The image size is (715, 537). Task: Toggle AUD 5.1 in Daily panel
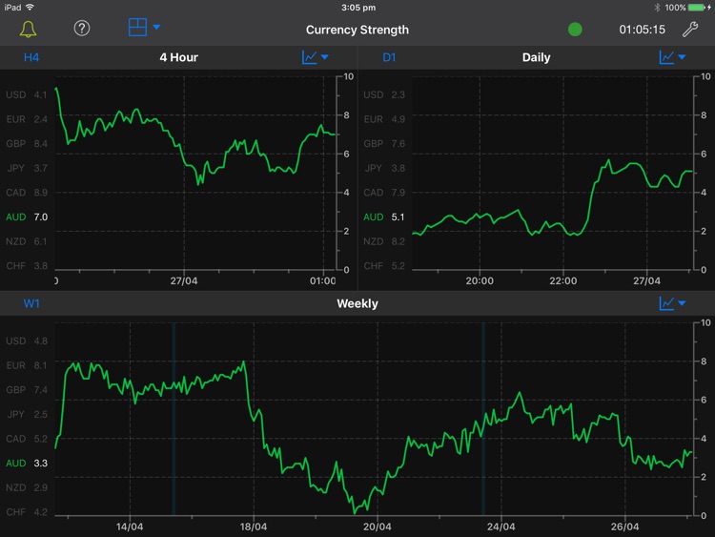point(384,217)
